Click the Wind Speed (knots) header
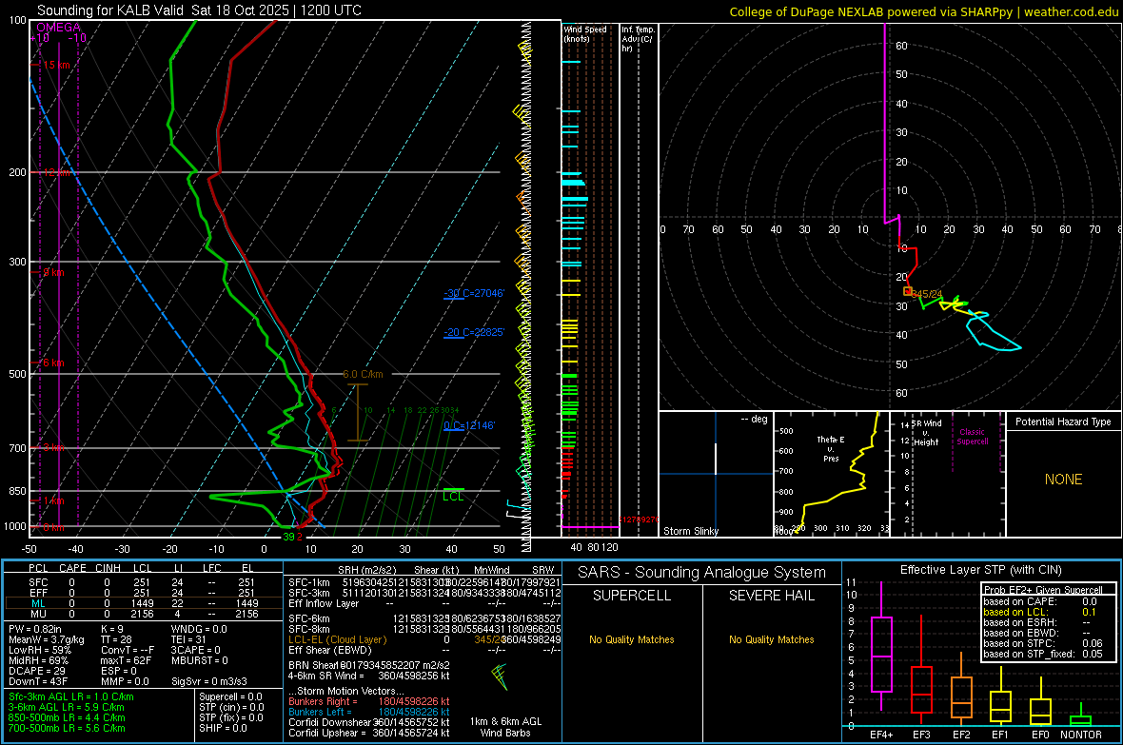This screenshot has width=1123, height=745. click(584, 33)
